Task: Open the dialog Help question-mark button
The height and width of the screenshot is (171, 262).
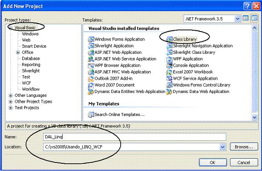Action: coord(247,6)
